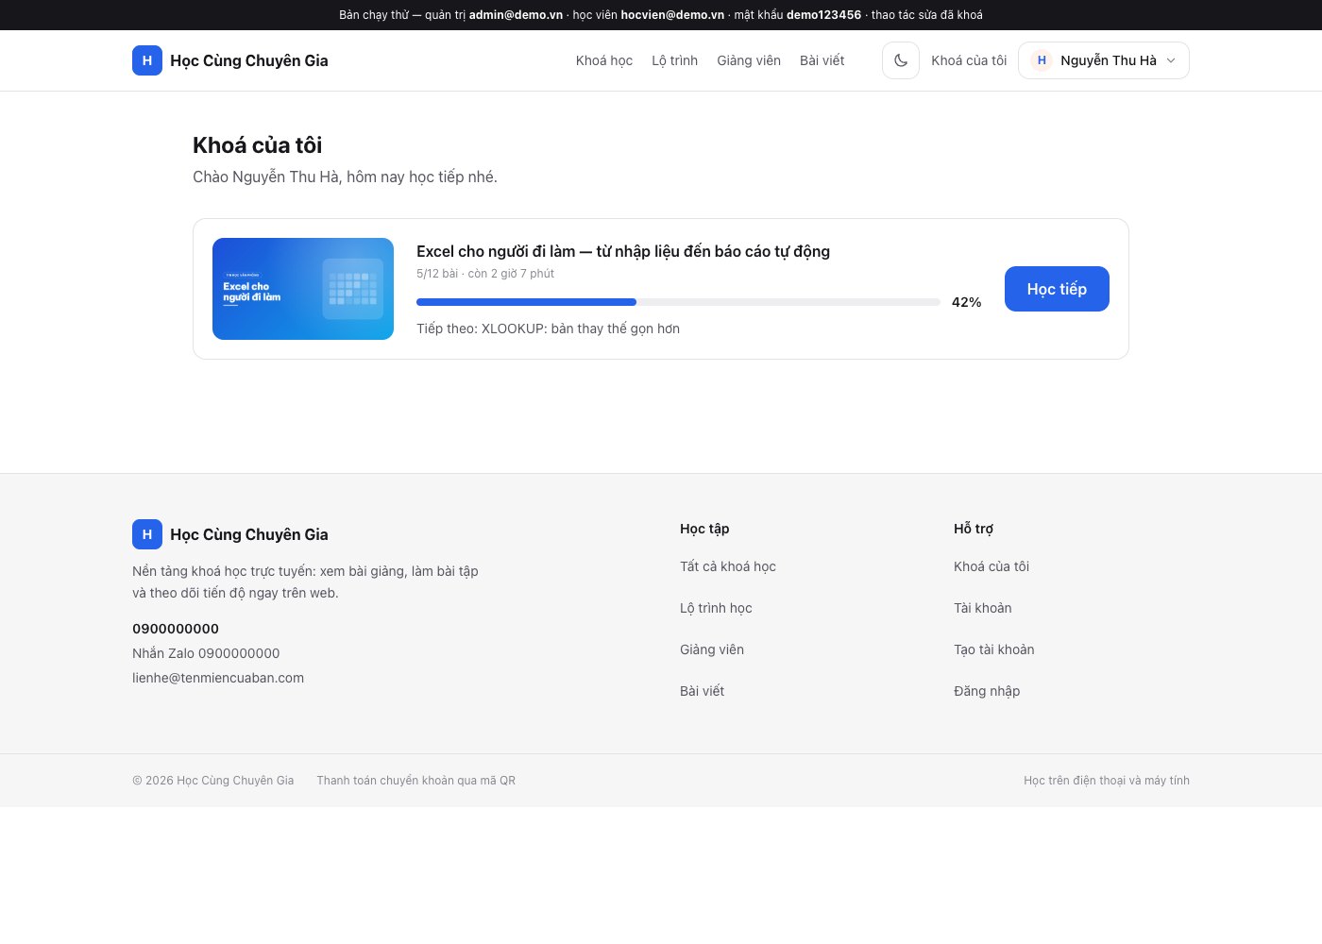Click 'Tiếp theo: XLOOKUP' next lesson text

(548, 329)
